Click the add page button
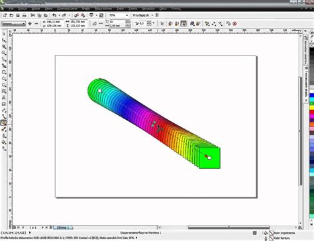Image resolution: width=314 pixels, height=241 pixels. coord(51,227)
